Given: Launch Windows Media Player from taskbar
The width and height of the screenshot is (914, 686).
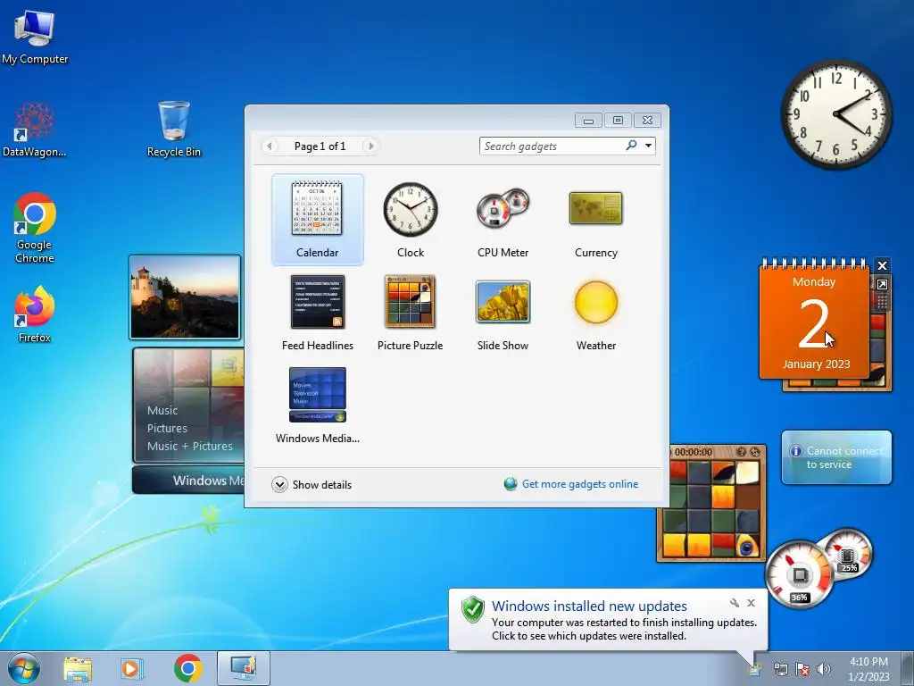Looking at the screenshot, I should 132,668.
